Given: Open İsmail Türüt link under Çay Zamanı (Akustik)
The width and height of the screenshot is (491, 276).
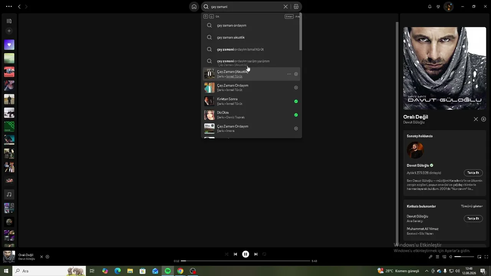Looking at the screenshot, I should (234, 77).
